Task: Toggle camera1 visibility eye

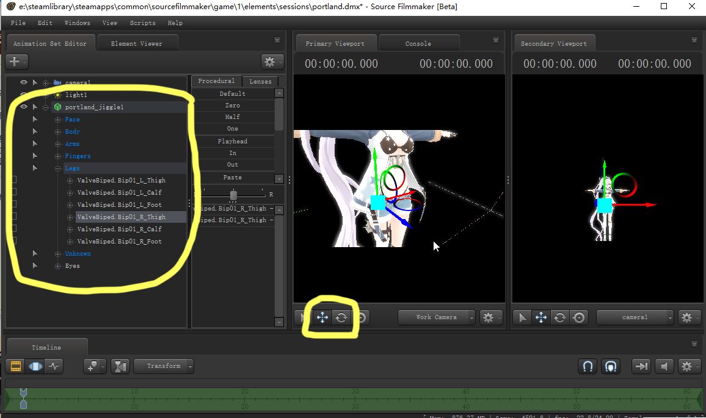Action: tap(23, 82)
